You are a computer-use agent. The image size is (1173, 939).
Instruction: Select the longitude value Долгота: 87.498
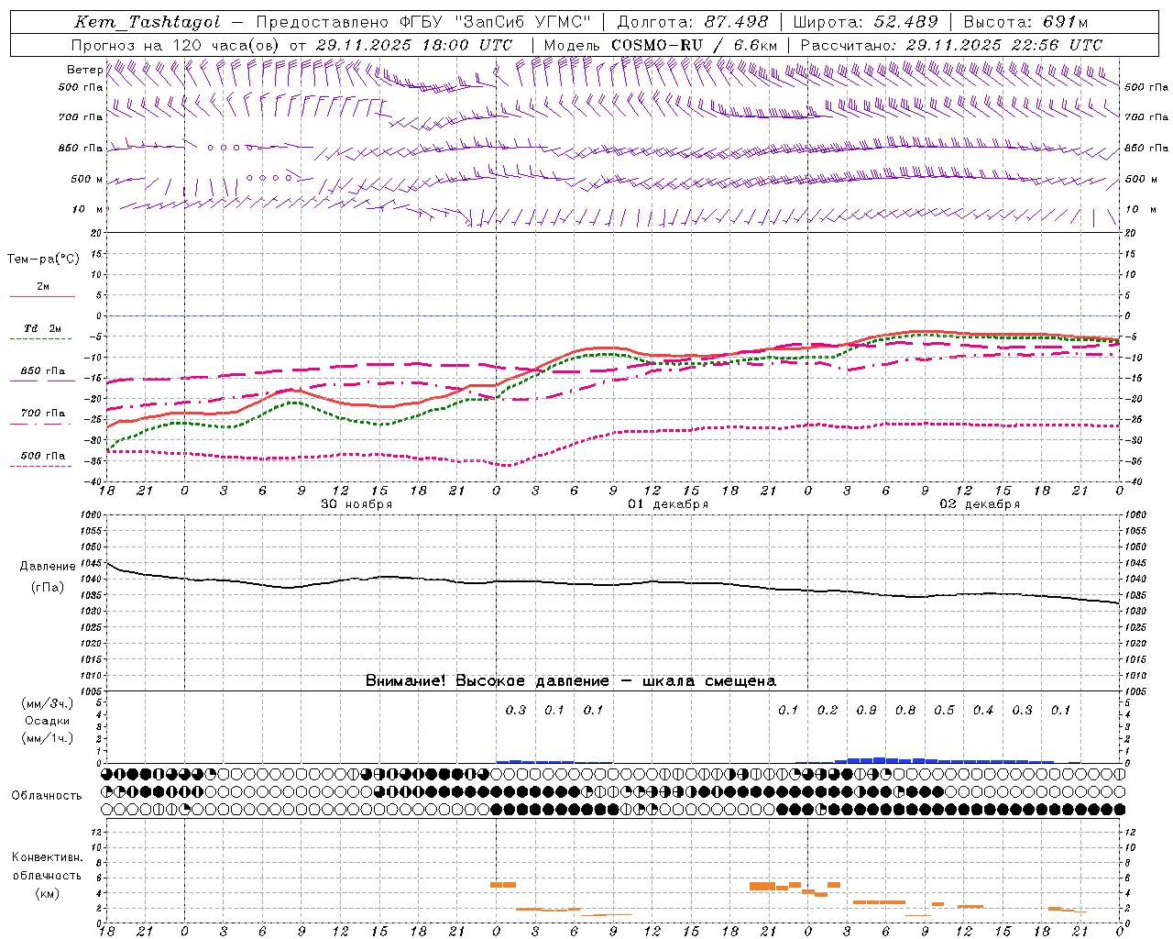point(694,22)
